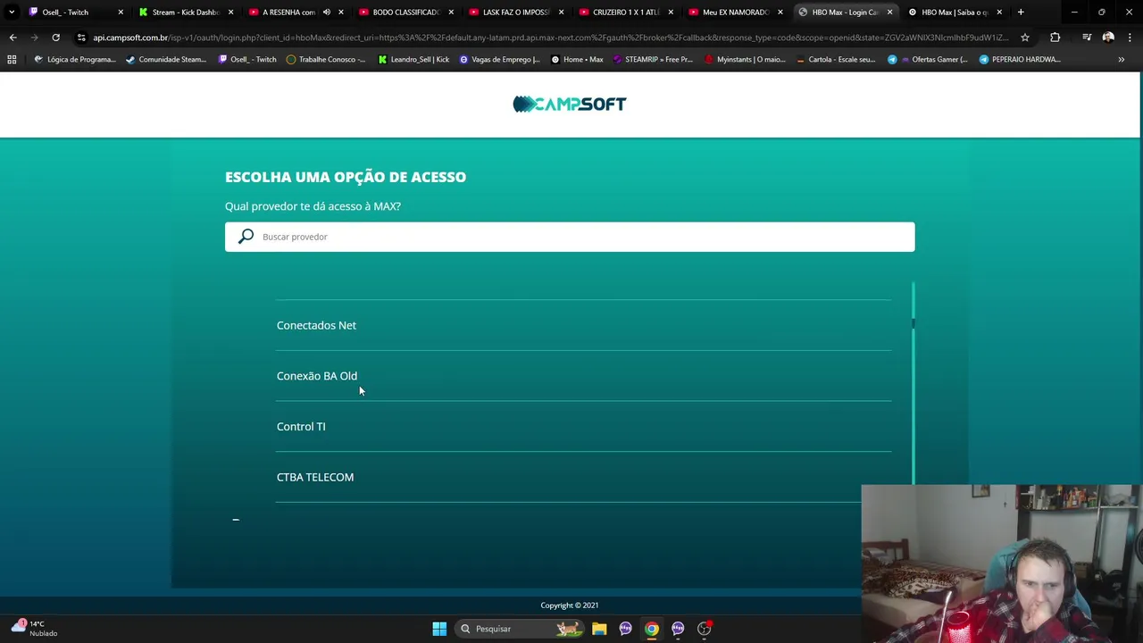Switch to Stream - Kick Dashboard tab
This screenshot has width=1143, height=643.
pos(185,13)
